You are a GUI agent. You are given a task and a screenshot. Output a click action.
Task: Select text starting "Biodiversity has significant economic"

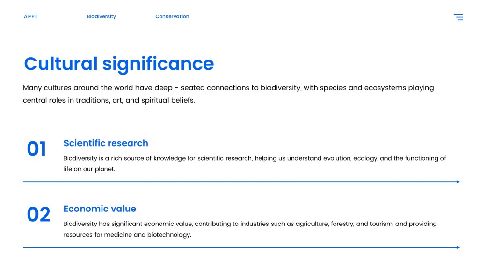point(250,224)
